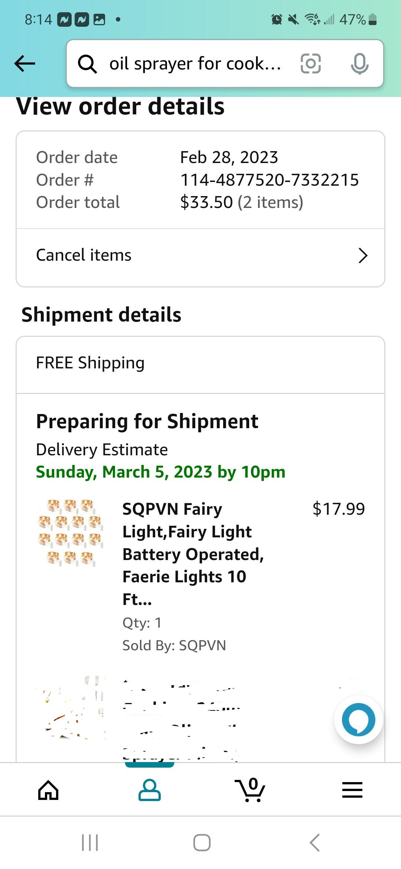Viewport: 401px width, 869px height.
Task: Tap Android home navigation button
Action: click(202, 842)
